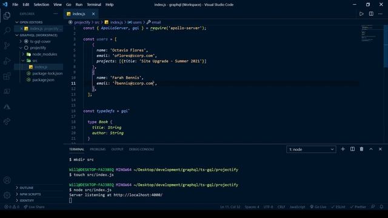Collapse the GRAPHQL (WORKSPACE) section
The height and width of the screenshot is (218, 388).
[39, 35]
